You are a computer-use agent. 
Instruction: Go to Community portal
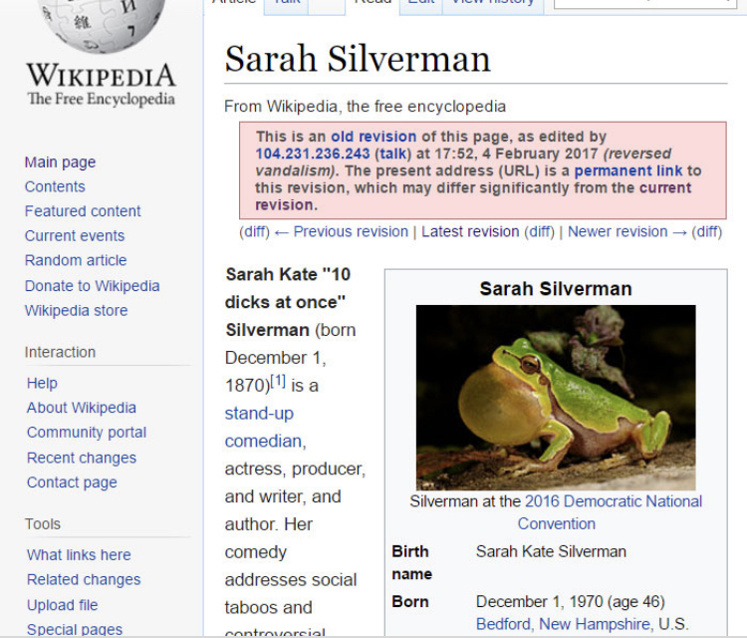[87, 432]
